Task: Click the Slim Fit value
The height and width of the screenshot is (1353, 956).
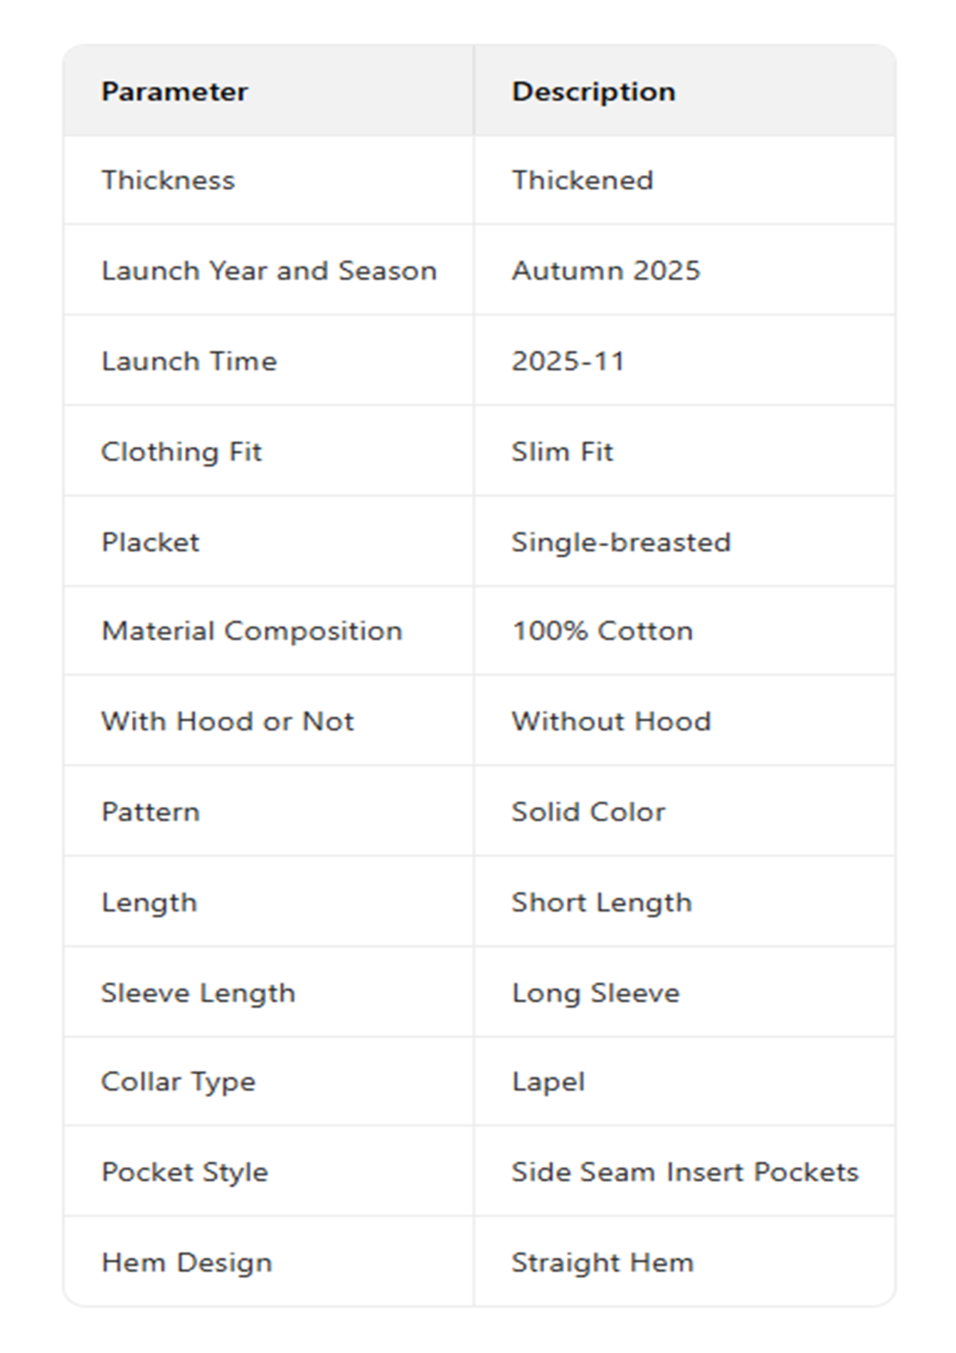Action: click(x=562, y=452)
